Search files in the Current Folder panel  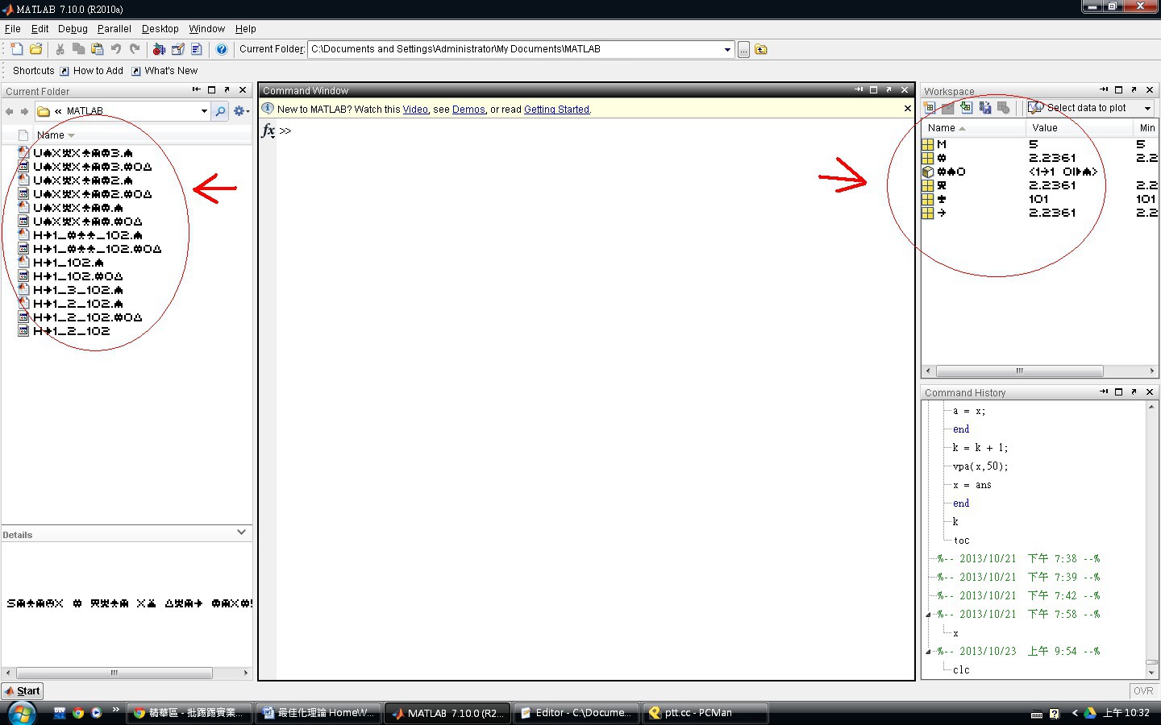(220, 111)
